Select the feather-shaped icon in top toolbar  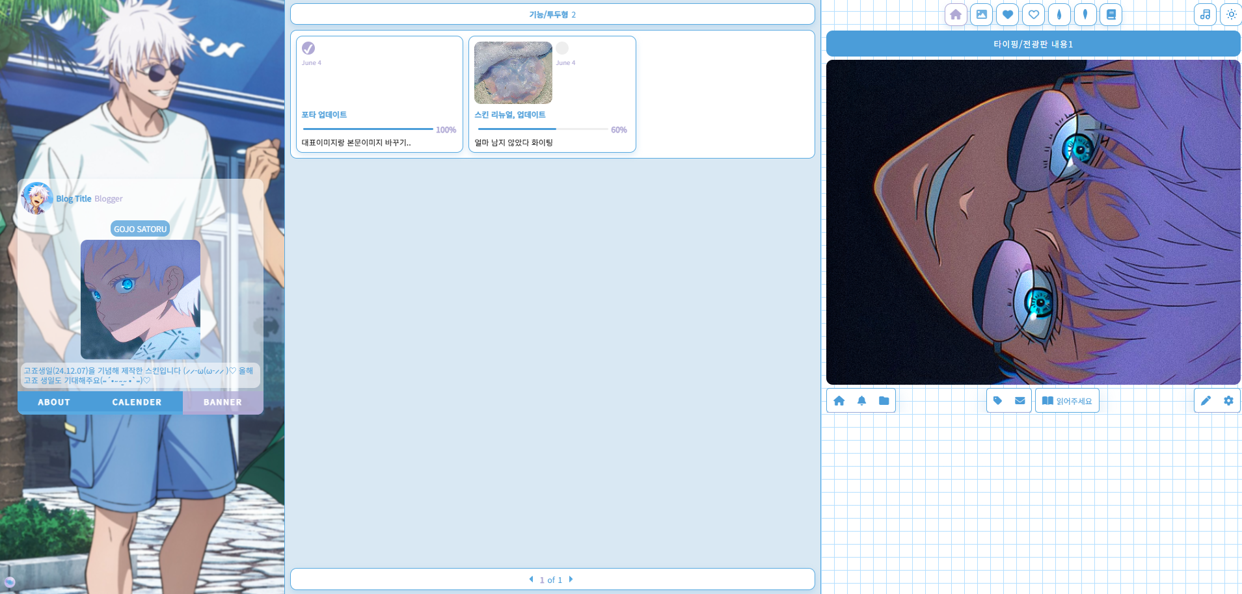[x=1085, y=14]
